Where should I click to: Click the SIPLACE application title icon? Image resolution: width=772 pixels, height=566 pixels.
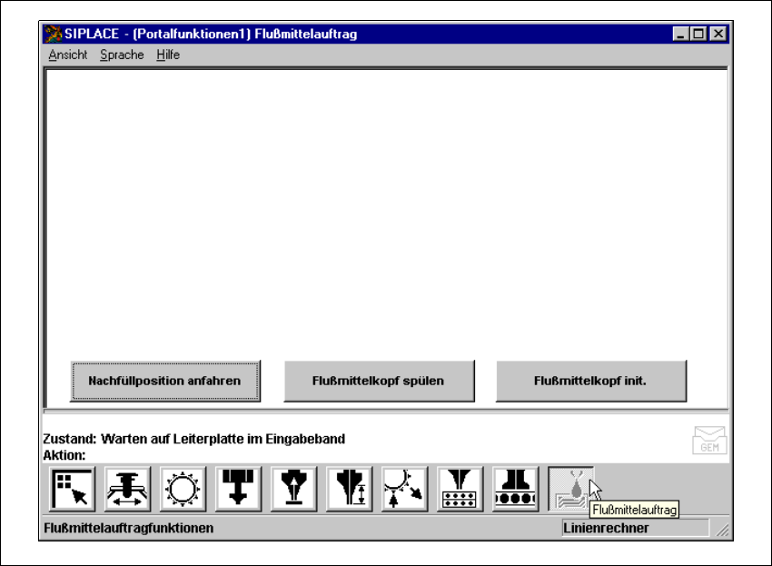[53, 34]
